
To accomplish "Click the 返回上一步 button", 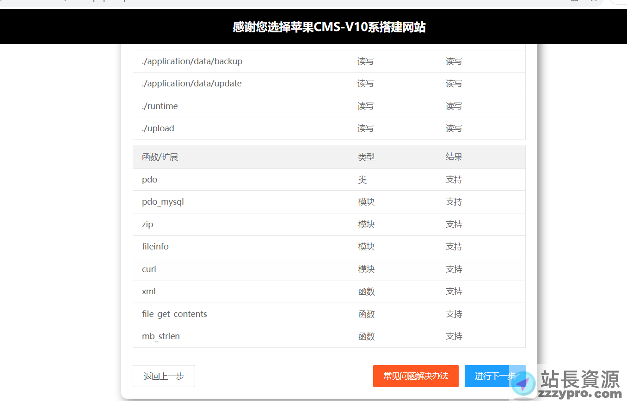I will (164, 376).
